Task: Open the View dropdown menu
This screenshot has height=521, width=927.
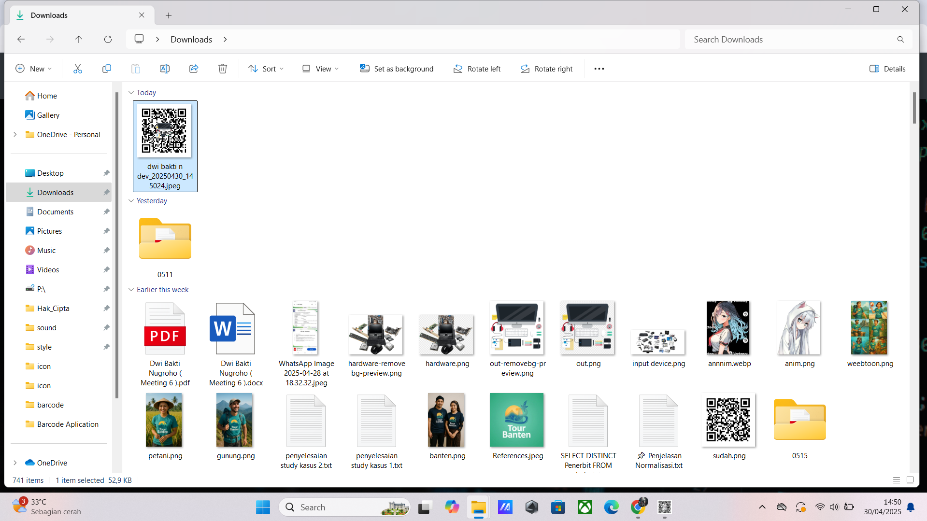Action: (320, 69)
